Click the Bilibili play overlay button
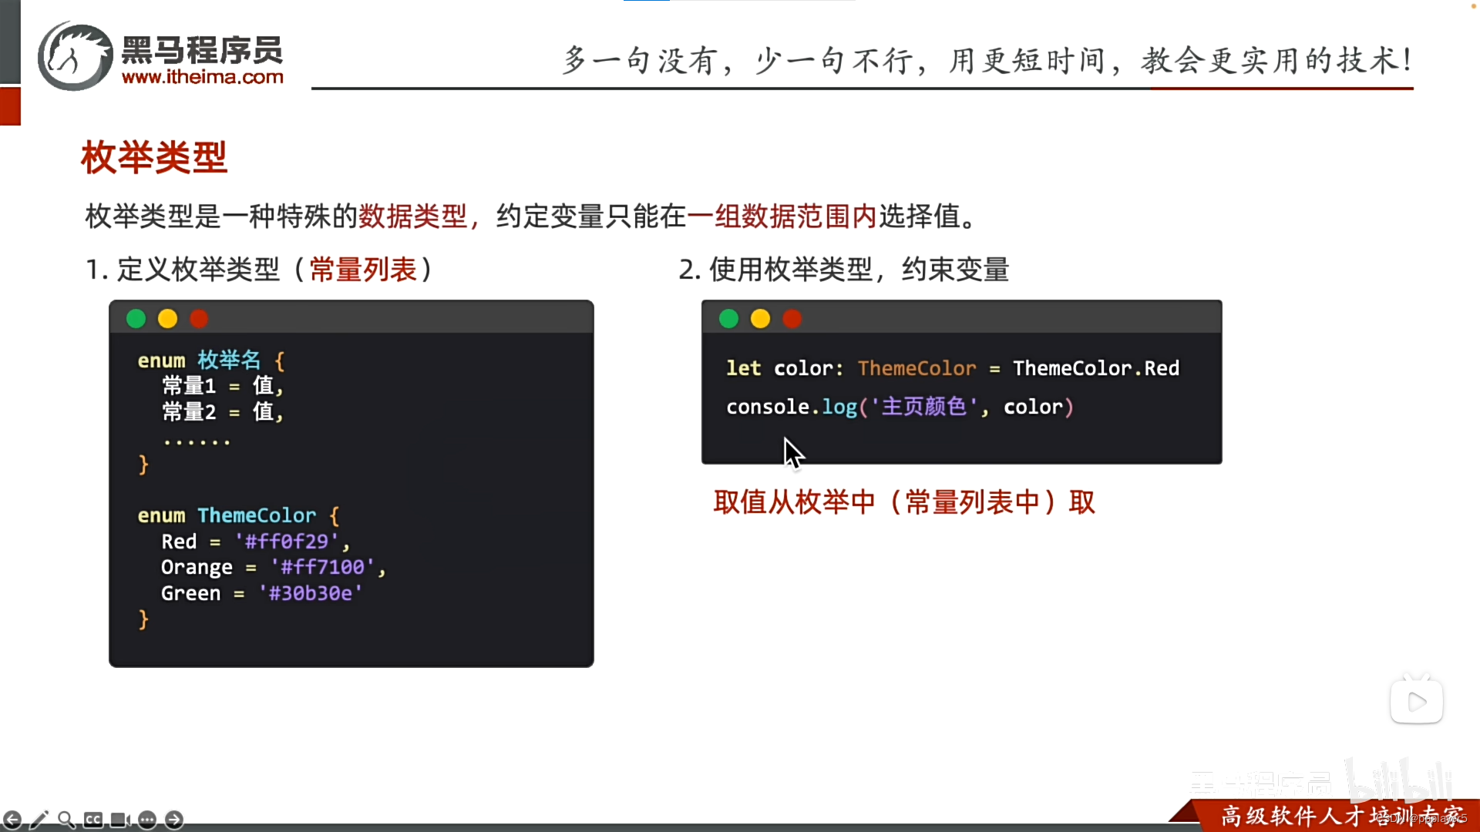 [x=1416, y=701]
